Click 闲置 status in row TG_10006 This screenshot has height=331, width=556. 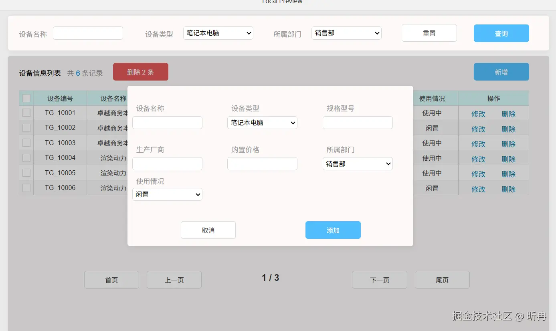[x=432, y=188]
